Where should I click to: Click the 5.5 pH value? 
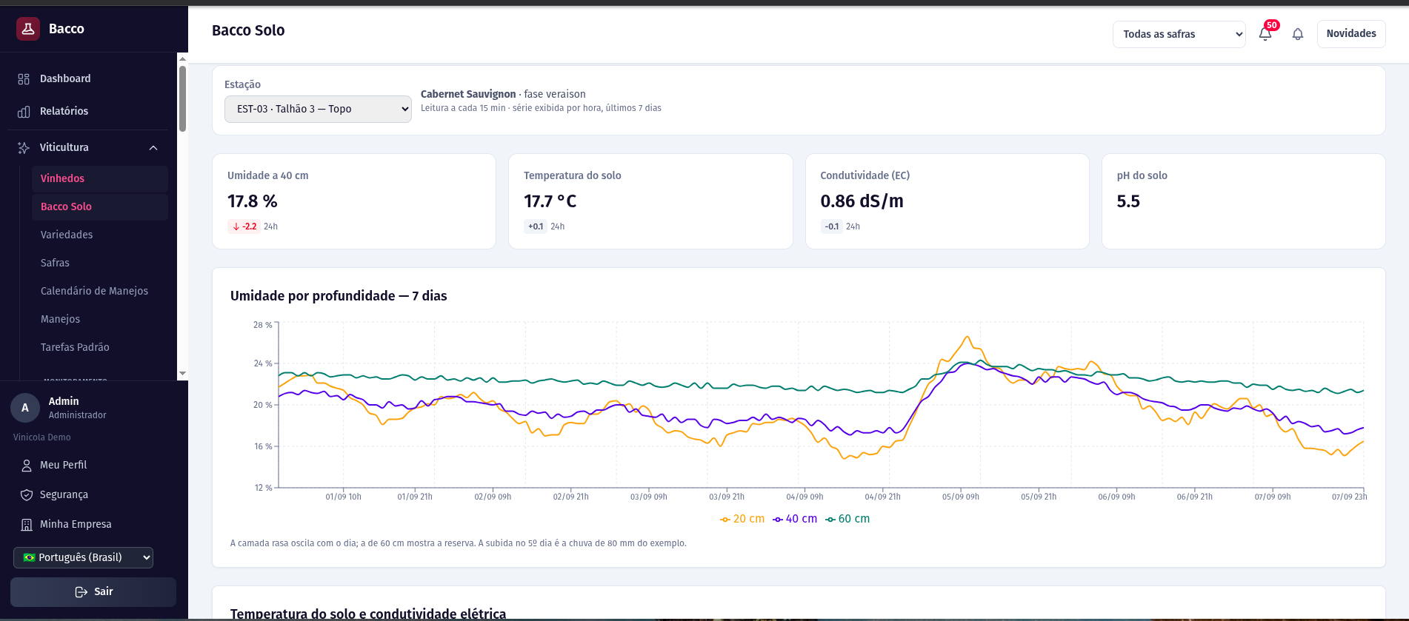[1128, 201]
